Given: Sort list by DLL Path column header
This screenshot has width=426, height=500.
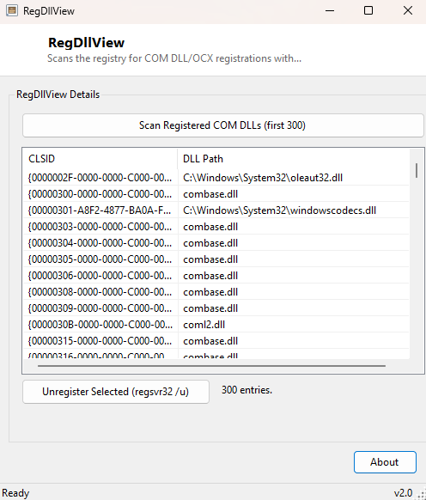Looking at the screenshot, I should click(x=294, y=158).
